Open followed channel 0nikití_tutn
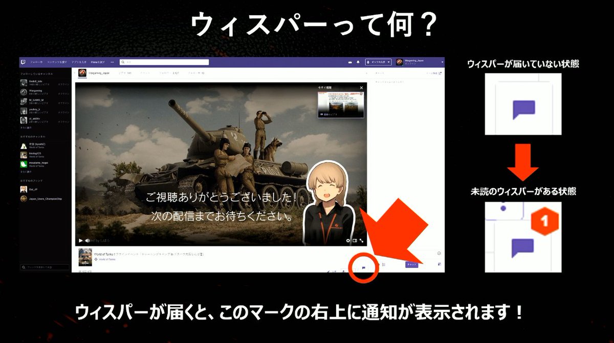The width and height of the screenshot is (614, 343). 45,83
